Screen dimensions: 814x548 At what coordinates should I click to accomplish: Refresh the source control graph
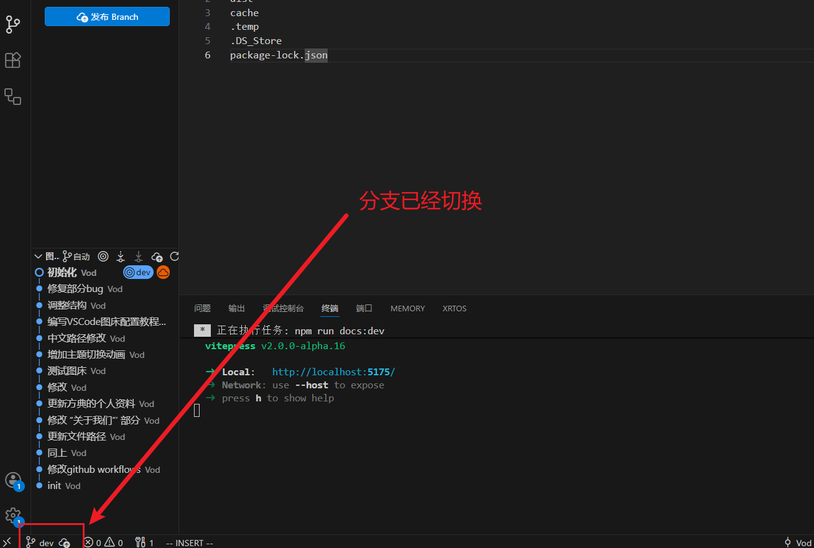pos(174,256)
